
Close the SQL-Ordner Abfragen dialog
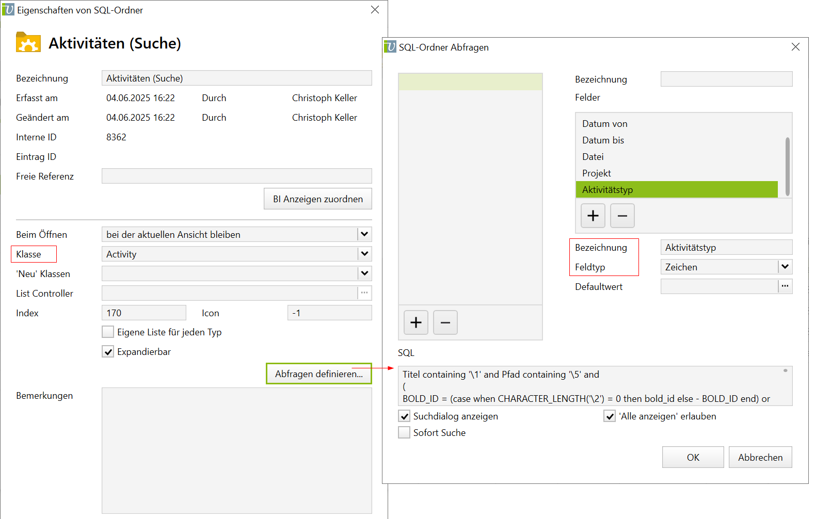[x=795, y=47]
